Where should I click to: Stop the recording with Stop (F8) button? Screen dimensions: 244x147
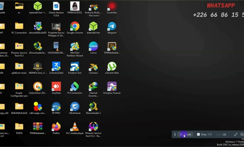(x=204, y=134)
